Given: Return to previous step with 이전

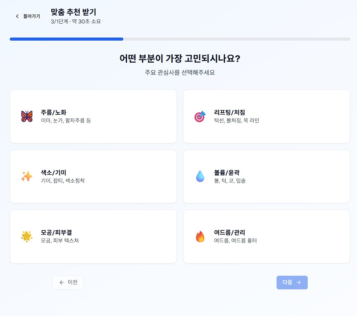Looking at the screenshot, I should pos(68,283).
